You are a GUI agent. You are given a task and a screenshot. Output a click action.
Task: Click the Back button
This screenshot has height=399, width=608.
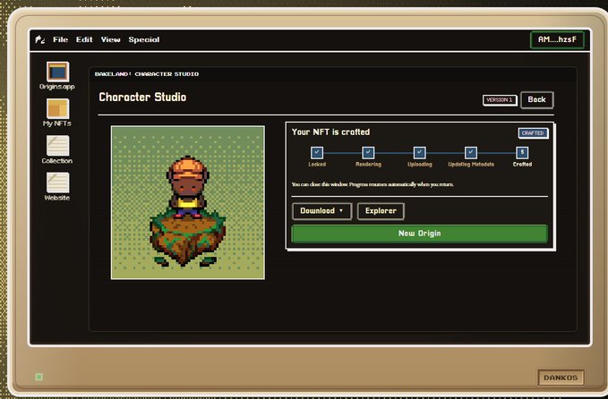(x=536, y=99)
